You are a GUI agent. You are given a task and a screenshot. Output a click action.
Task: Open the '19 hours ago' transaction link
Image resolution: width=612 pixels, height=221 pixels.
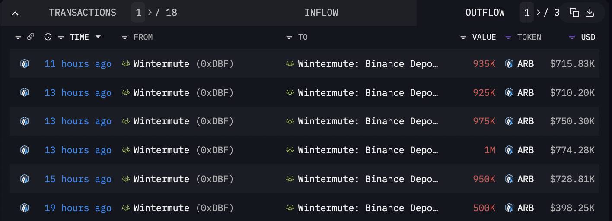(78, 208)
